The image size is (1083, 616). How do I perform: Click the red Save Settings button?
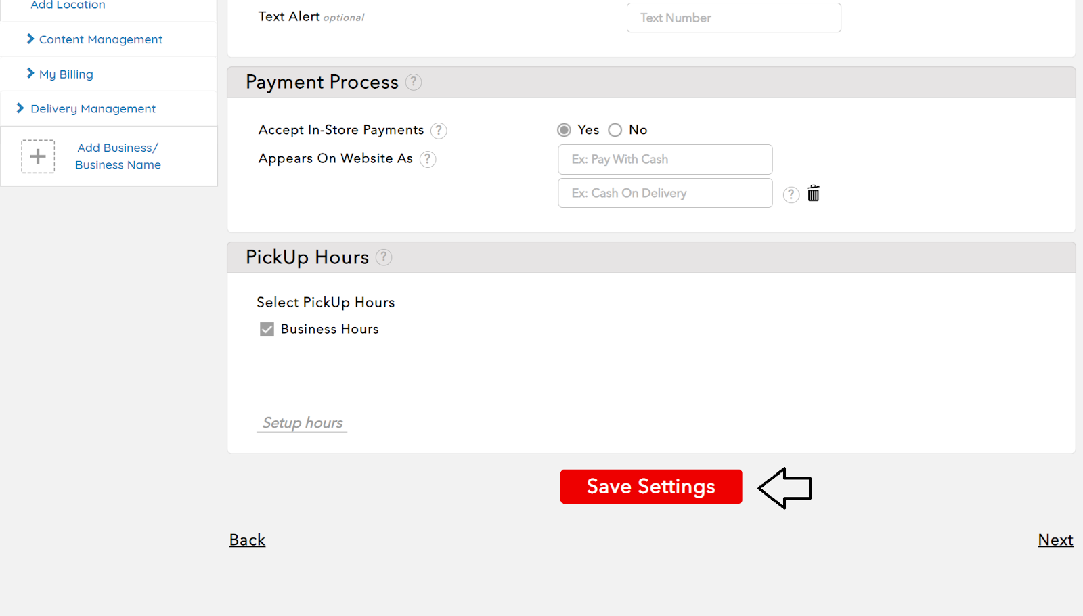651,487
